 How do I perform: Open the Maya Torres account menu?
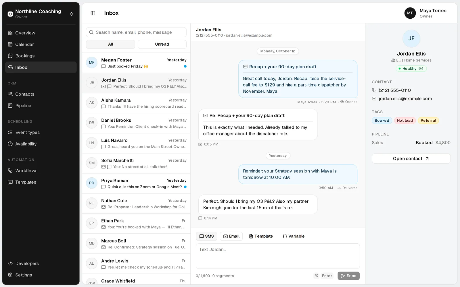pyautogui.click(x=426, y=13)
